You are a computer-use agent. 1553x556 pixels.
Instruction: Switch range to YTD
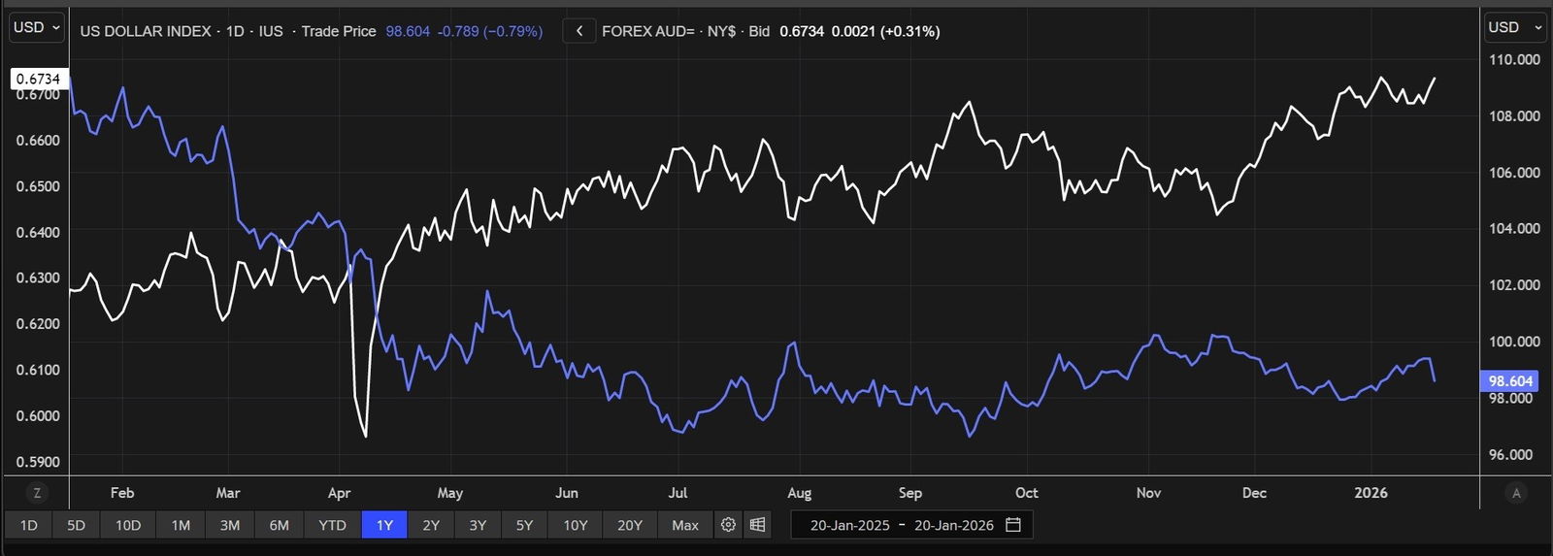click(332, 525)
